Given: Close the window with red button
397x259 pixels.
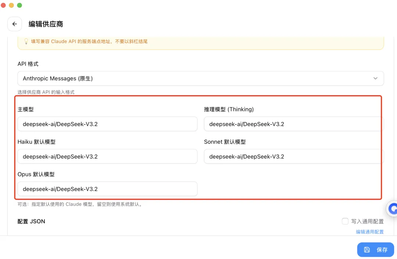Looking at the screenshot, I should 3,5.
